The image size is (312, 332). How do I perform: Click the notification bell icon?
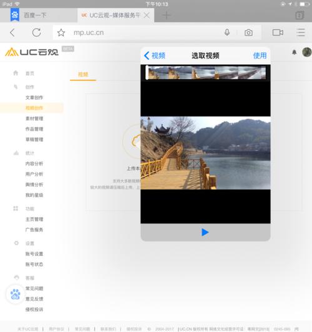(x=294, y=52)
